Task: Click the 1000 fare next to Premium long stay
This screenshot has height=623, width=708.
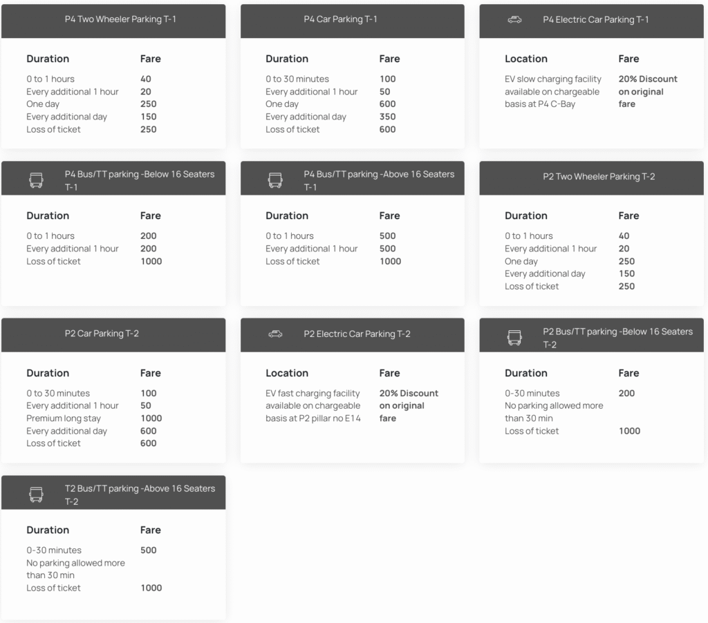Action: 151,418
